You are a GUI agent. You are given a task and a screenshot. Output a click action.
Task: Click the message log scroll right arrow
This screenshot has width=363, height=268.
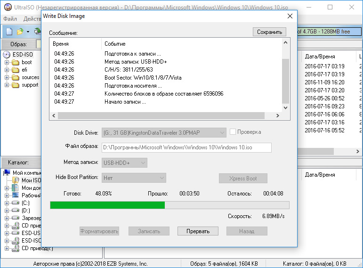[x=278, y=115]
